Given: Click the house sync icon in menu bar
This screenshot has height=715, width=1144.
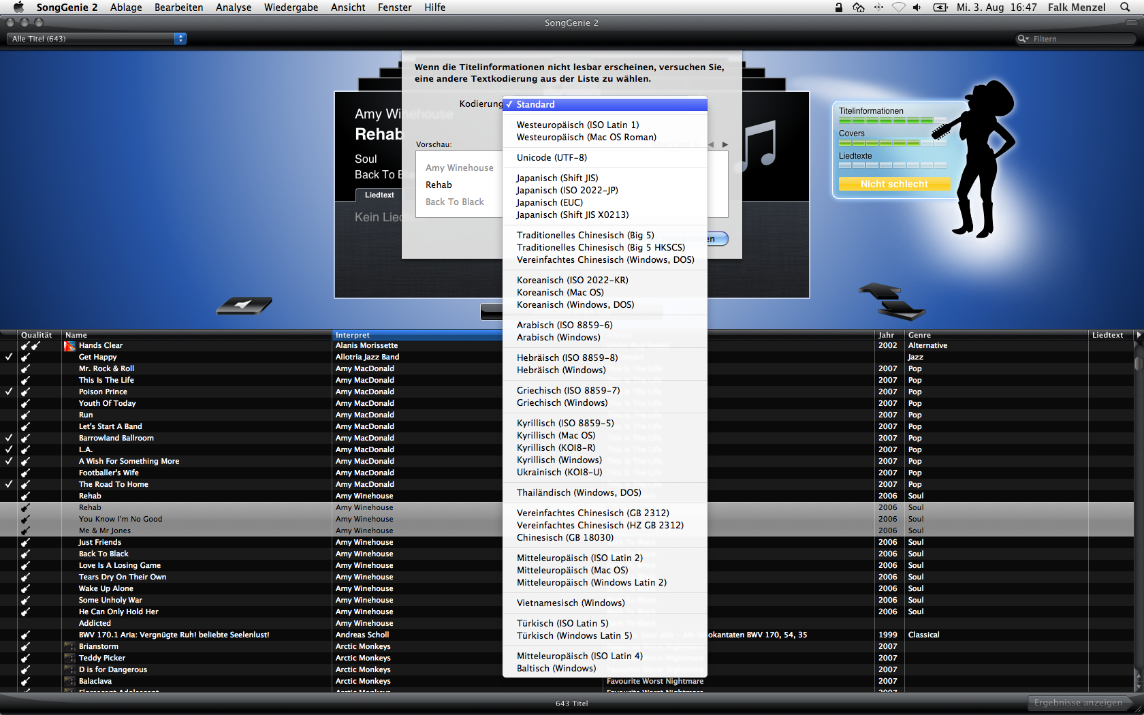Looking at the screenshot, I should tap(859, 7).
